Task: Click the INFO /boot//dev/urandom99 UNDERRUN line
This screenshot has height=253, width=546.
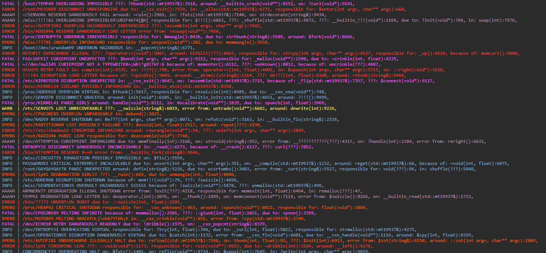Action: point(74,47)
